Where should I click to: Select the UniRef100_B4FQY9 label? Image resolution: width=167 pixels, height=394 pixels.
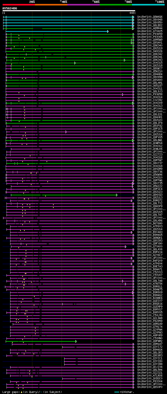pyautogui.click(x=150, y=261)
